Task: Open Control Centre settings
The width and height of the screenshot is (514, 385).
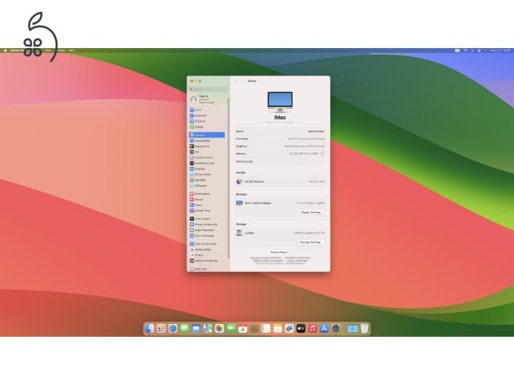Action: [x=207, y=157]
